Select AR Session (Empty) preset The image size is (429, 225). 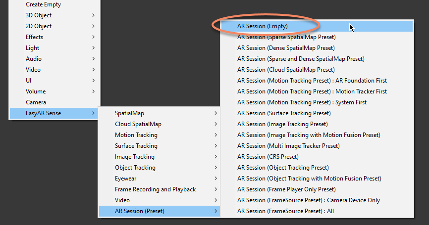(263, 26)
